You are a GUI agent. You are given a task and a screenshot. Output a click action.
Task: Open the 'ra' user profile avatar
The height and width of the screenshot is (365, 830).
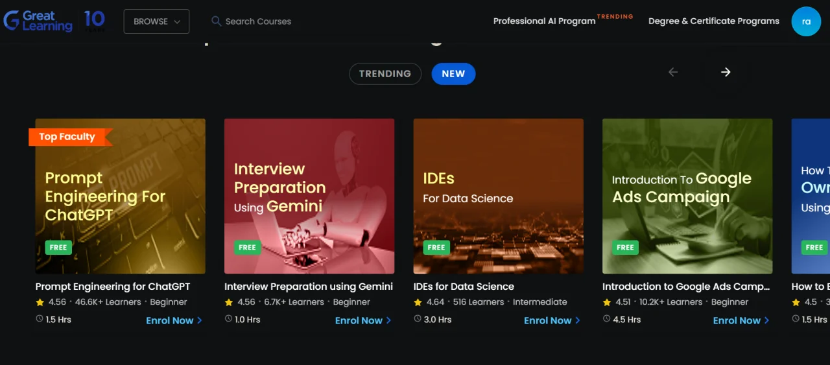[806, 21]
